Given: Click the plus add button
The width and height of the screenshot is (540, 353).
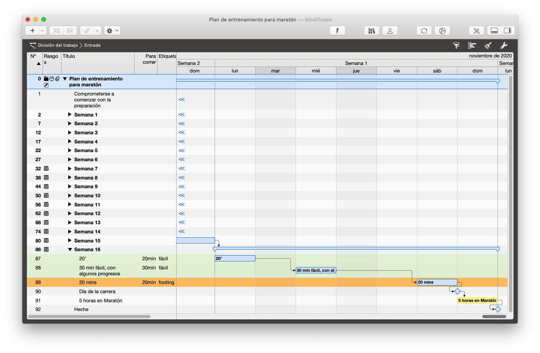Looking at the screenshot, I should click(33, 31).
